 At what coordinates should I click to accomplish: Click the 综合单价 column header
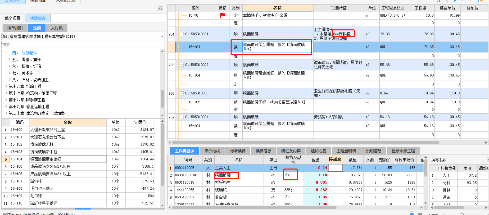point(447,8)
